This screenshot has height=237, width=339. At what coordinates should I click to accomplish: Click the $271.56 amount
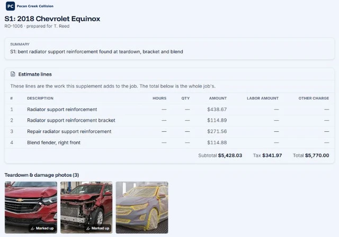[217, 131]
